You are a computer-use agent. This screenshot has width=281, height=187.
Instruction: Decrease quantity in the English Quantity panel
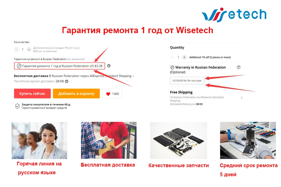click(x=173, y=57)
